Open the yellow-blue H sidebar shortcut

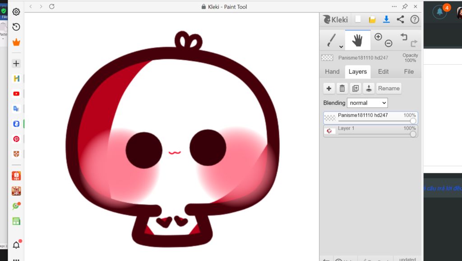pos(16,78)
